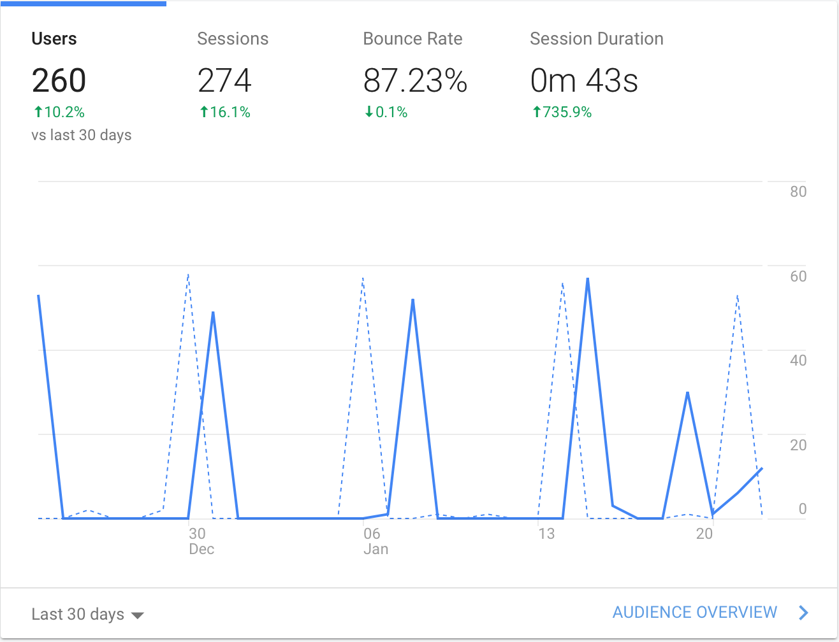This screenshot has height=642, width=839.
Task: Click the chevron arrow beside Audience Overview
Action: (803, 613)
